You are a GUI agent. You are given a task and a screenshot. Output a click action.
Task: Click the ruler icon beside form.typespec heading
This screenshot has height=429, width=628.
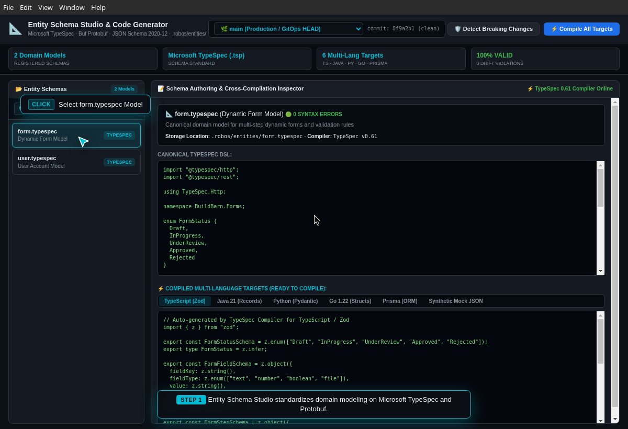pos(169,114)
